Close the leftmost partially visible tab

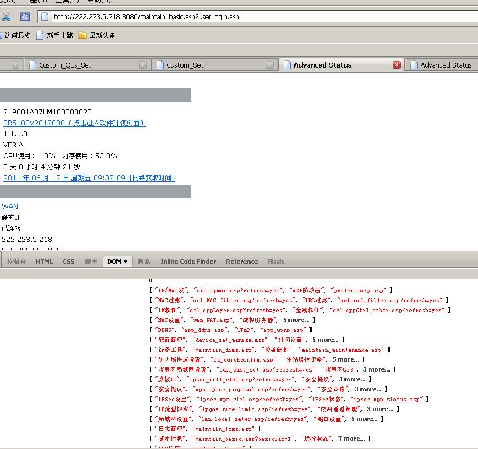tap(15, 65)
